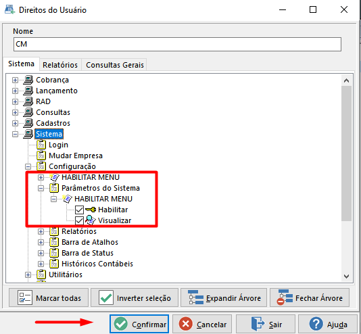Click the Utilitários notepad icon
Image resolution: width=361 pixels, height=334 pixels.
41,275
